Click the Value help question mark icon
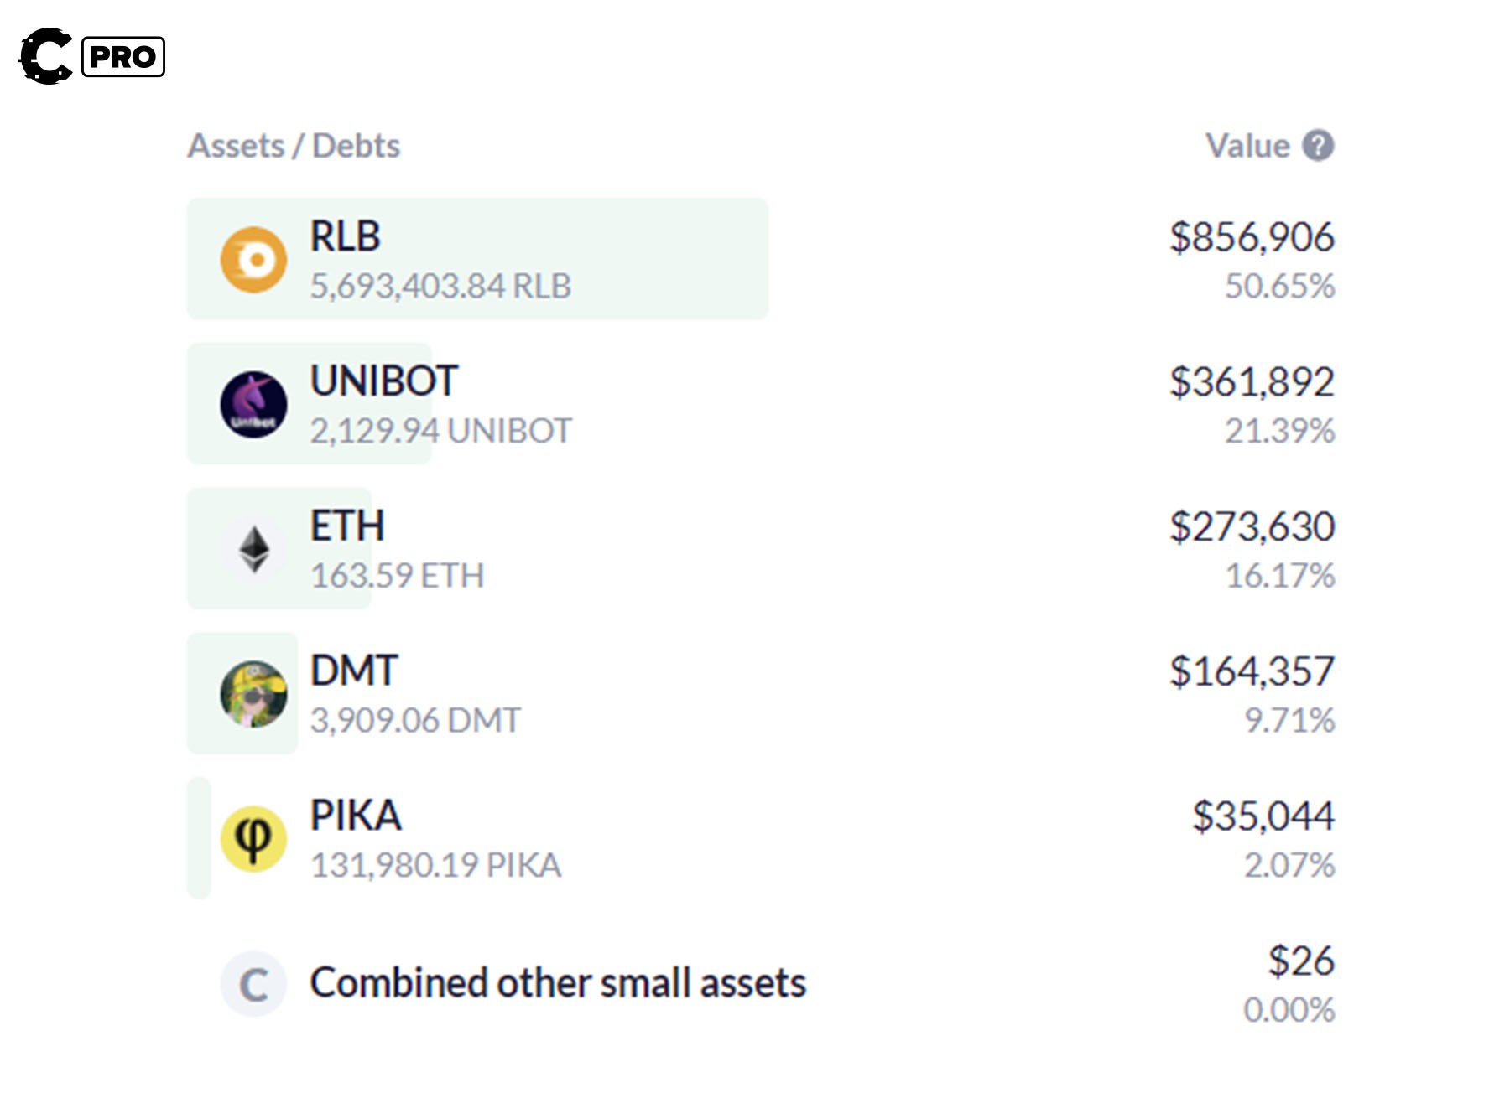 coord(1318,146)
